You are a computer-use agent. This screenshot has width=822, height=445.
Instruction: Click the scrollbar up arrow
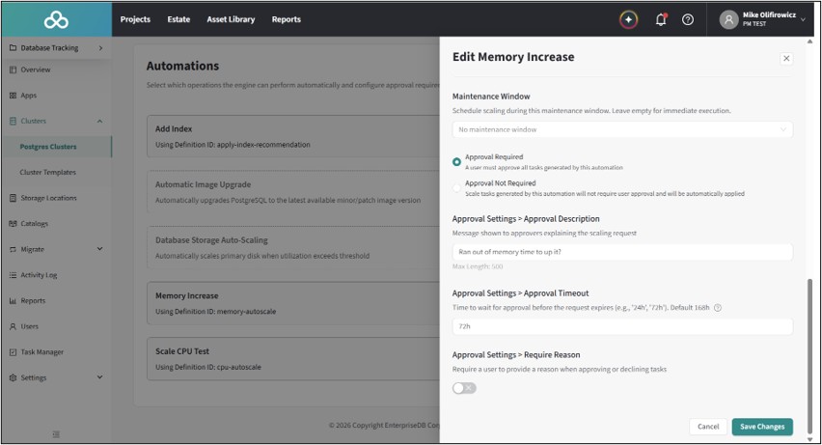pyautogui.click(x=810, y=41)
